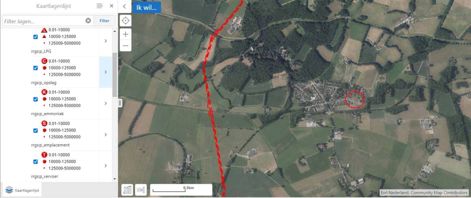Uncheck the rrgs:p_LPG layer checkbox
Image resolution: width=471 pixels, height=198 pixels.
(36, 37)
